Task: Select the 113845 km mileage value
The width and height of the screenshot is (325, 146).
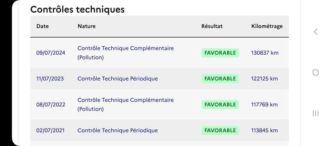Action: 264,131
